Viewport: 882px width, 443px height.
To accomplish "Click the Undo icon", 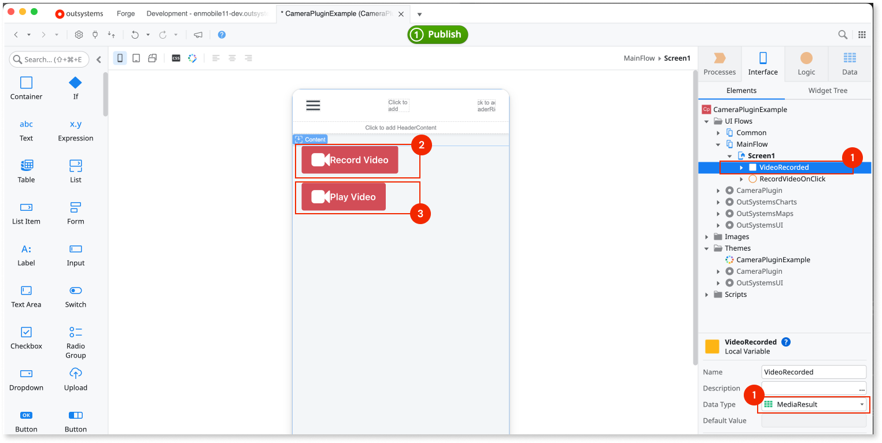I will 136,35.
